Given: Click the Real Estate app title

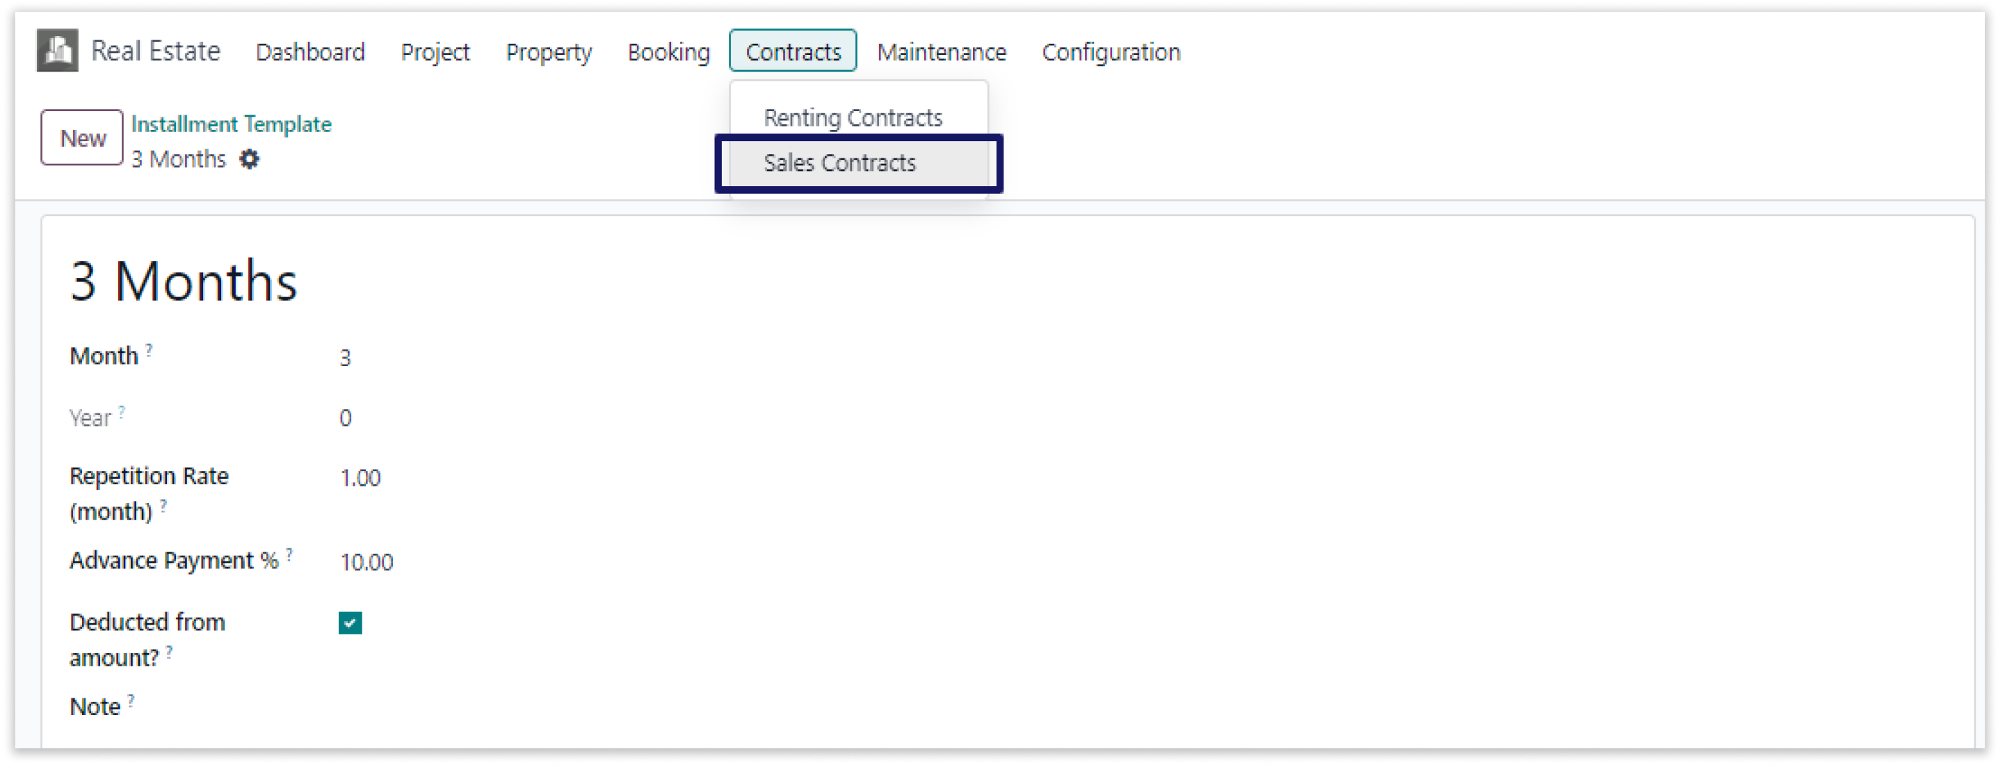Looking at the screenshot, I should click(x=156, y=51).
